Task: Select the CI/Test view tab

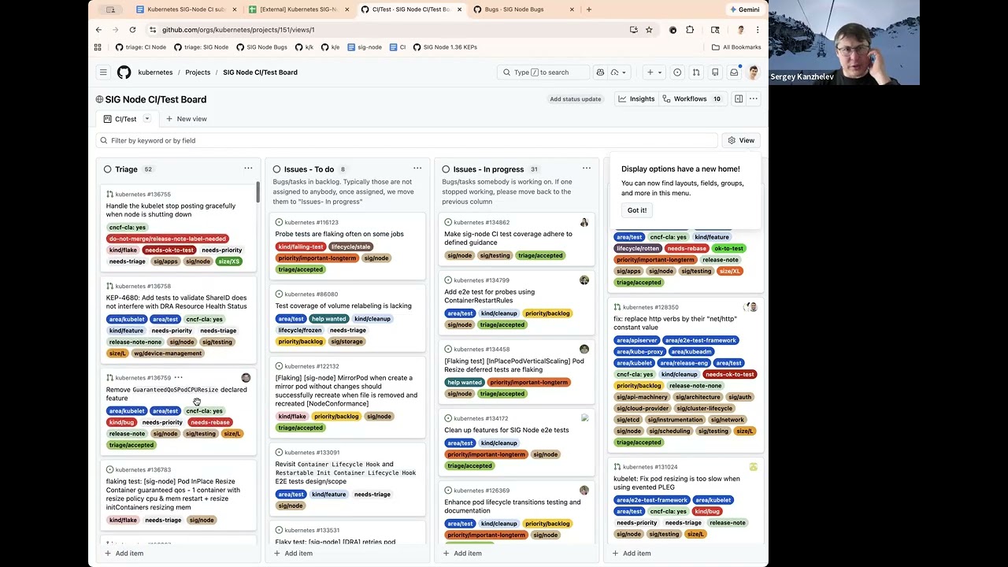Action: click(120, 119)
